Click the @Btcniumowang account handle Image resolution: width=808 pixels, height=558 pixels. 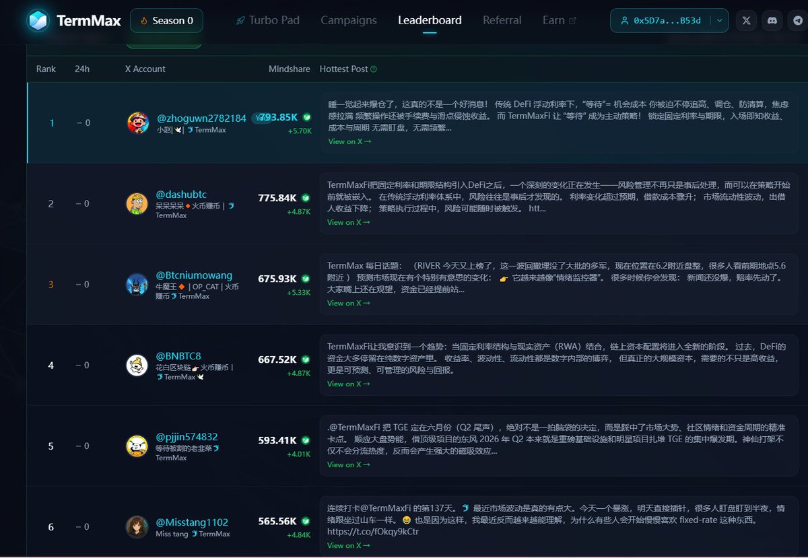click(x=195, y=275)
